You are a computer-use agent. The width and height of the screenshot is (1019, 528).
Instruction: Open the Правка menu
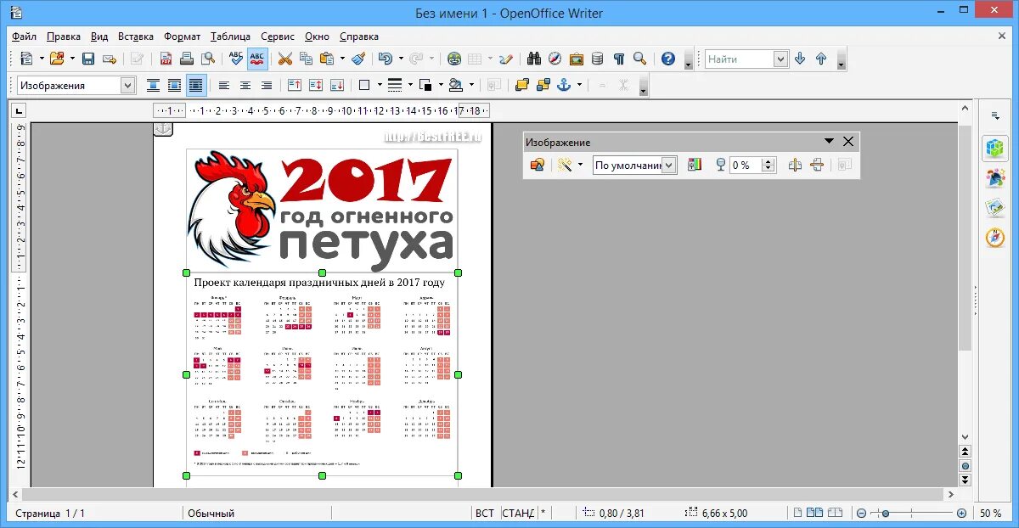click(64, 37)
